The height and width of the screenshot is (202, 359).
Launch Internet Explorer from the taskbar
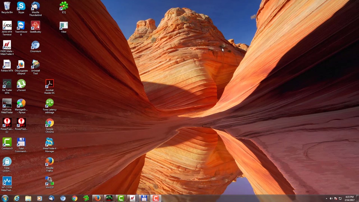[17, 198]
